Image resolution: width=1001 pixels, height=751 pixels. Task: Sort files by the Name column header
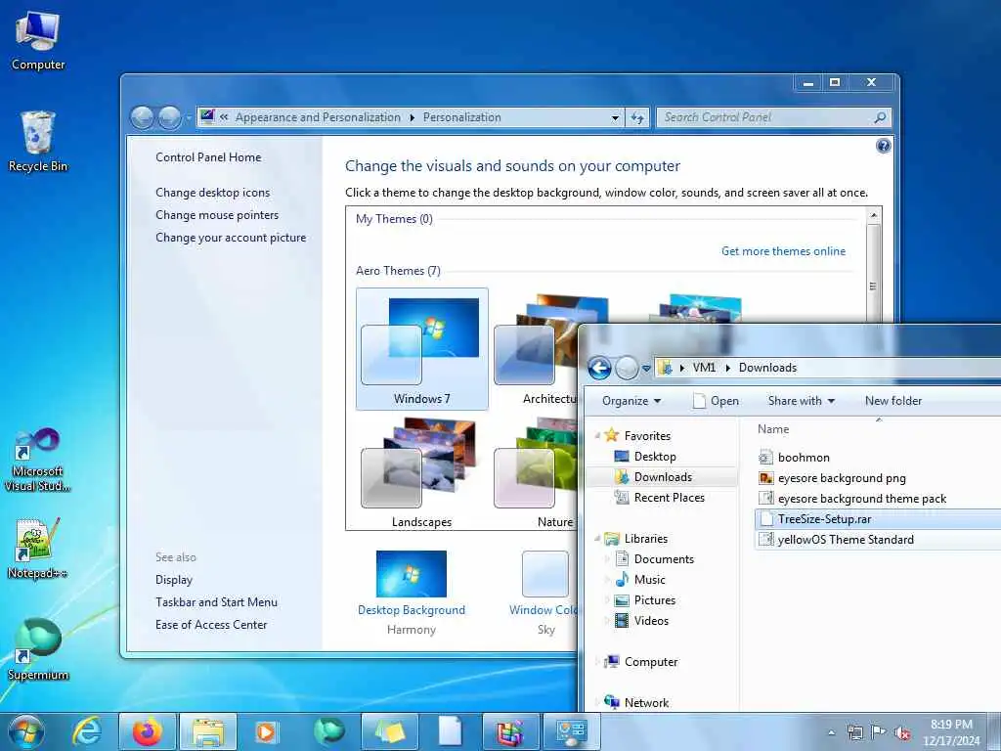coord(773,429)
